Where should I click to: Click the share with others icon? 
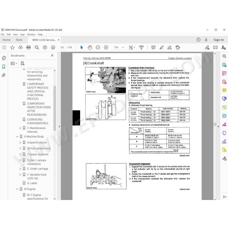pyautogui.click(x=223, y=48)
